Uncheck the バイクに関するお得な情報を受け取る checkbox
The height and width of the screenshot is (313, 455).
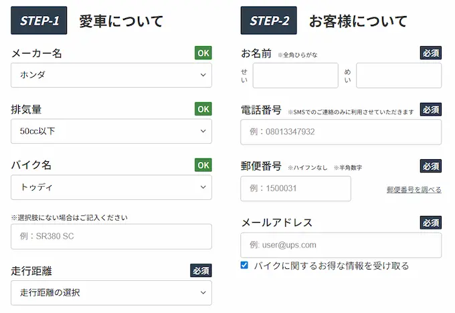pos(244,266)
